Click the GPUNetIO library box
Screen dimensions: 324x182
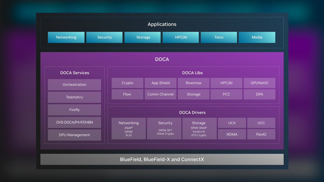[x=259, y=83]
